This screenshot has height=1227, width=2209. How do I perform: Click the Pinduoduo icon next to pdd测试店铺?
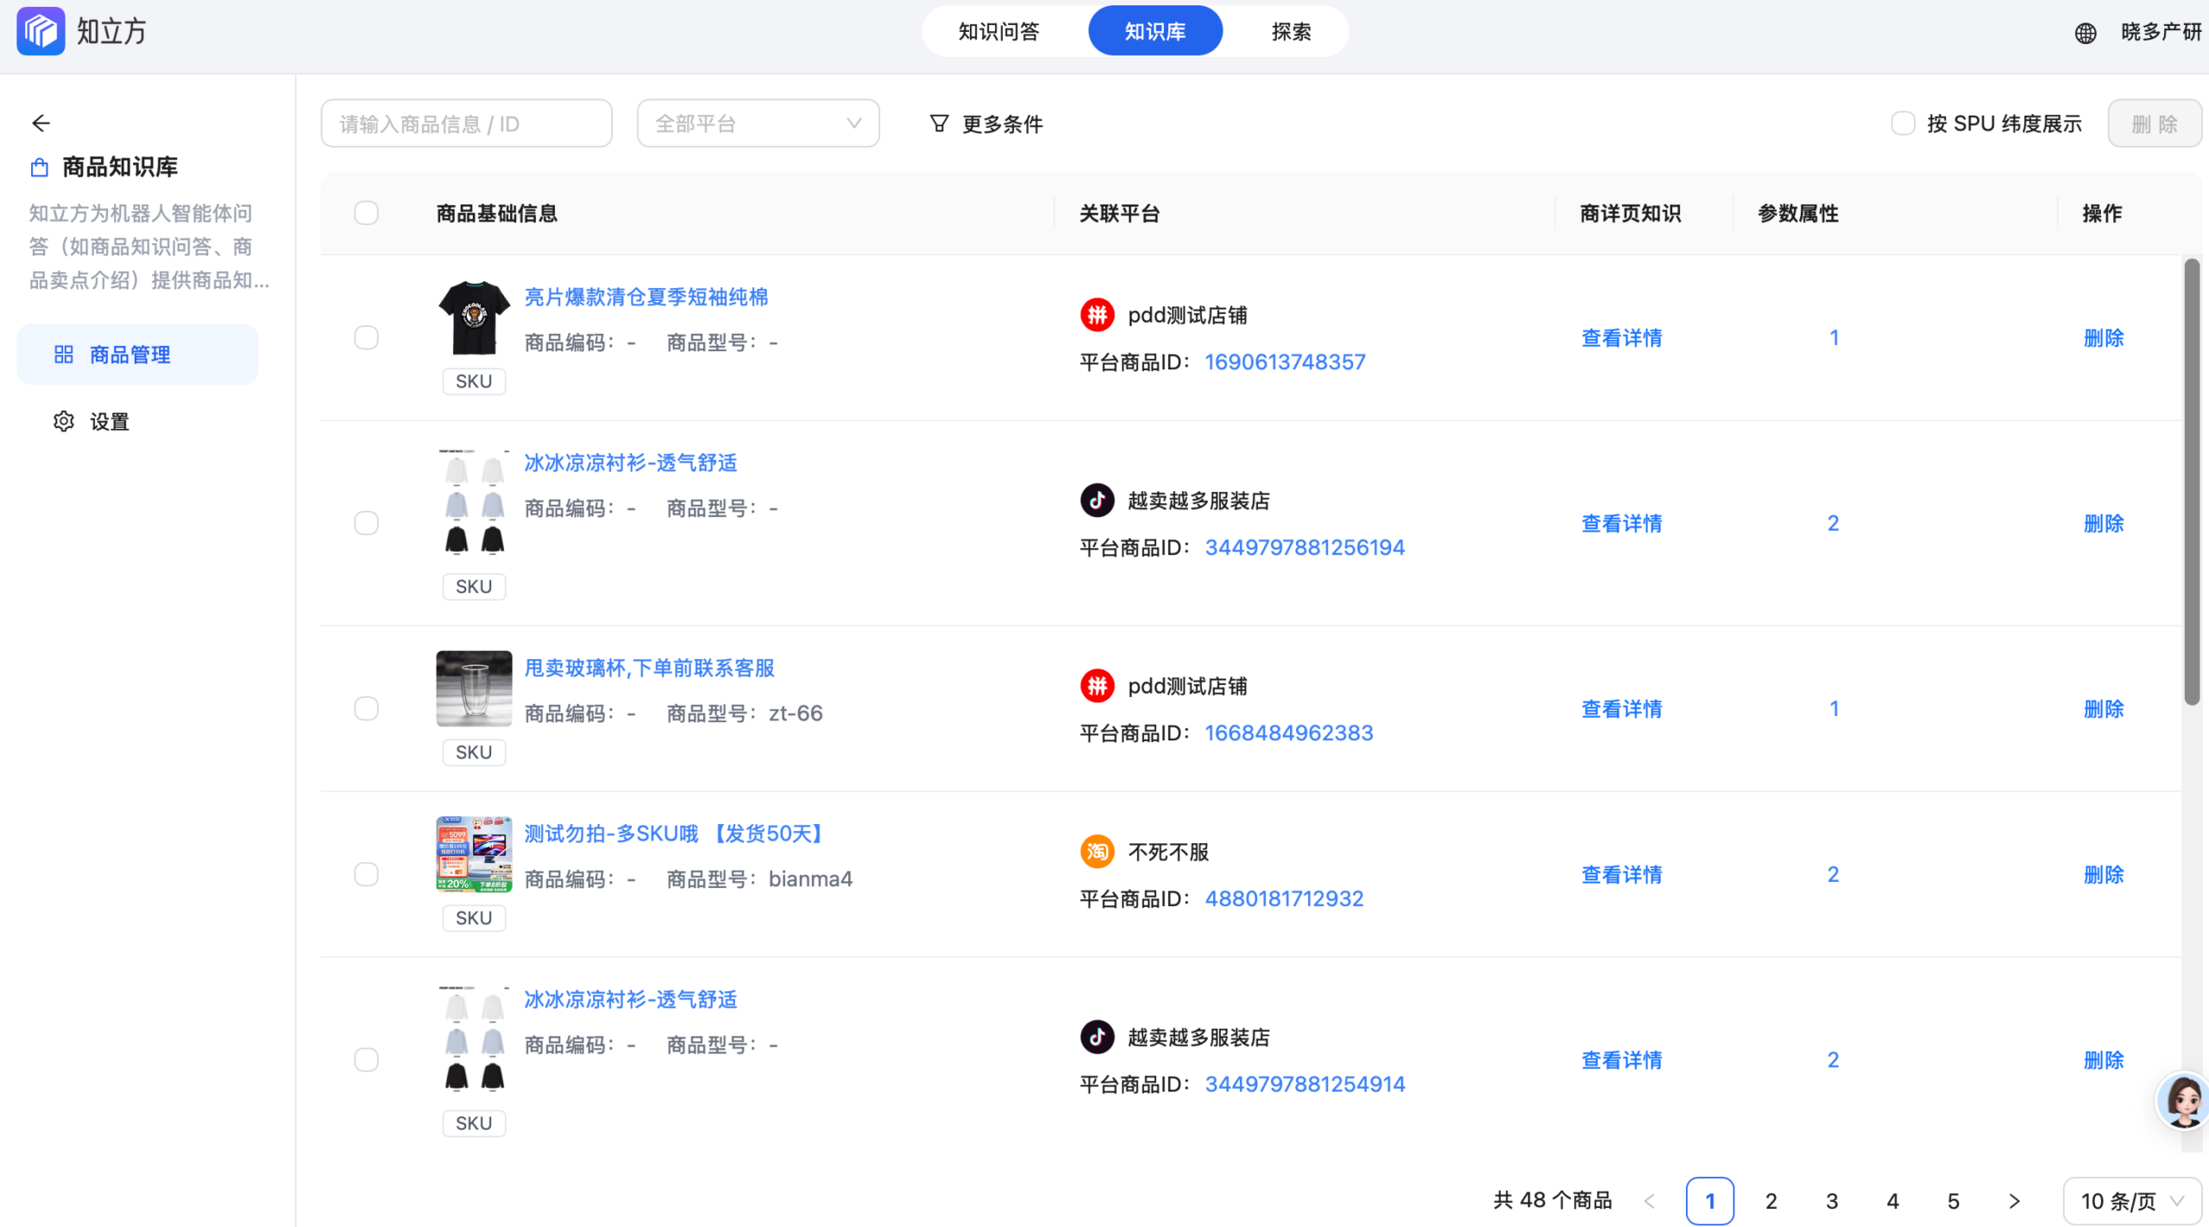(x=1096, y=314)
